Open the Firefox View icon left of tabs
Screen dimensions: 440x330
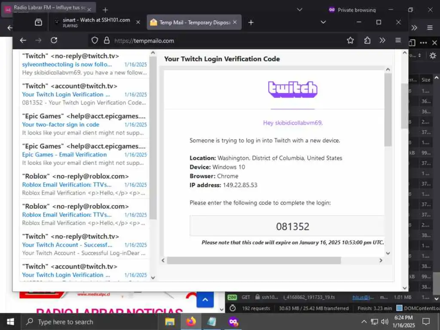pyautogui.click(x=38, y=22)
